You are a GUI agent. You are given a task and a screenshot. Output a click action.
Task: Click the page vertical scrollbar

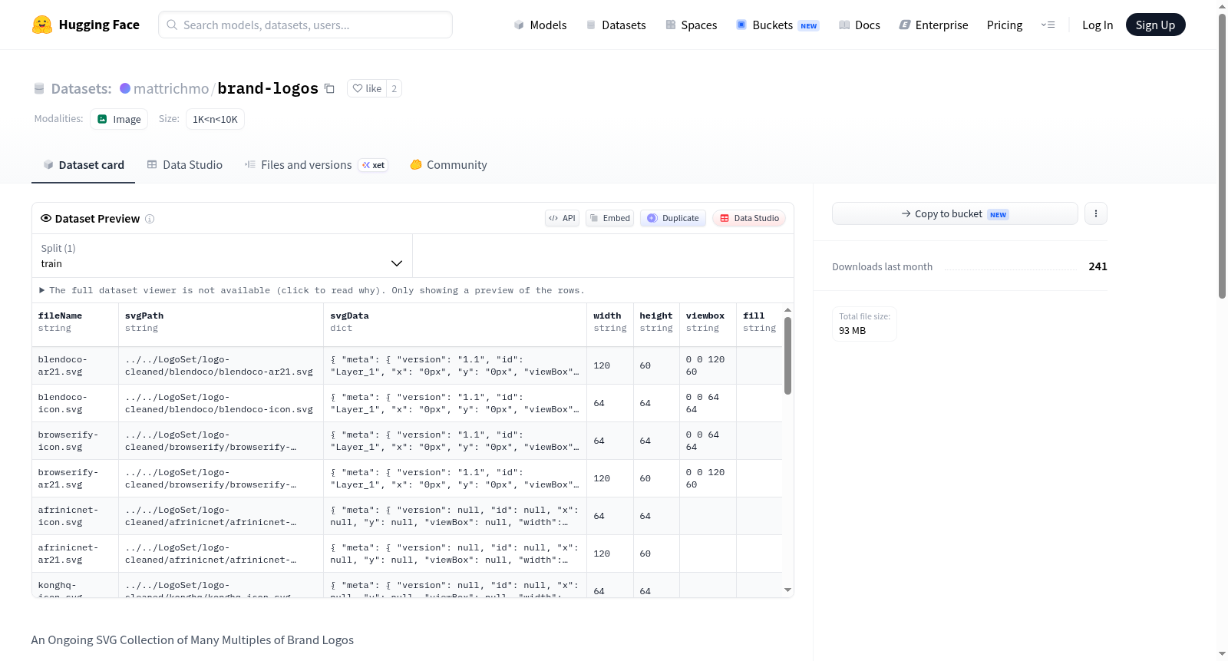[1222, 156]
